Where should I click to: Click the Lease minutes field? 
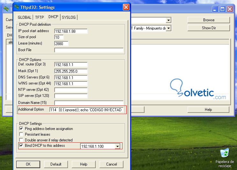click(61, 44)
